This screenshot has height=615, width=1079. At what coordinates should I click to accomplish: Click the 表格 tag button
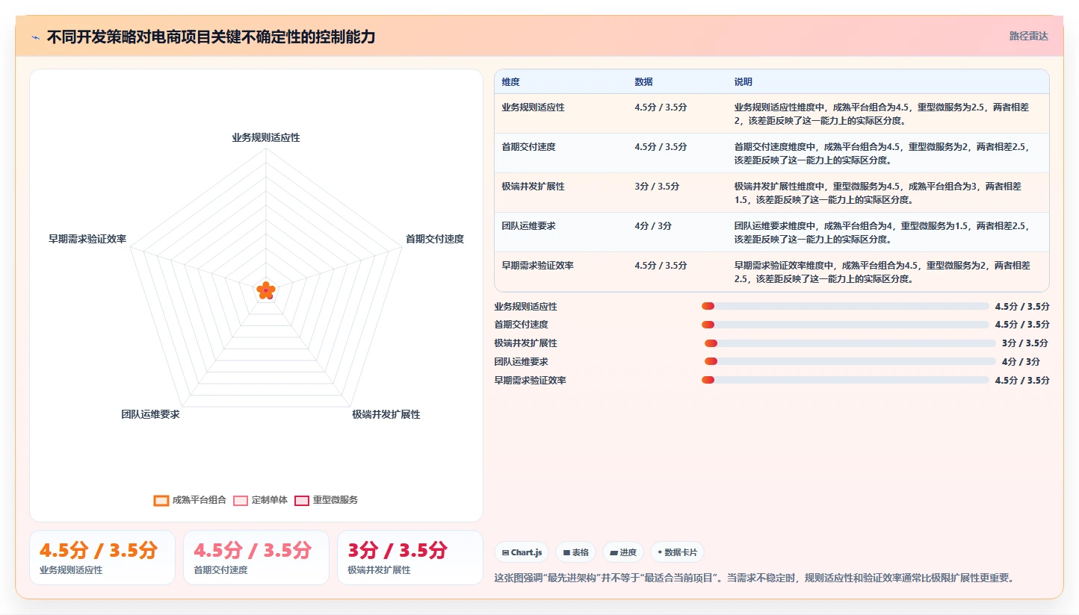pyautogui.click(x=575, y=552)
